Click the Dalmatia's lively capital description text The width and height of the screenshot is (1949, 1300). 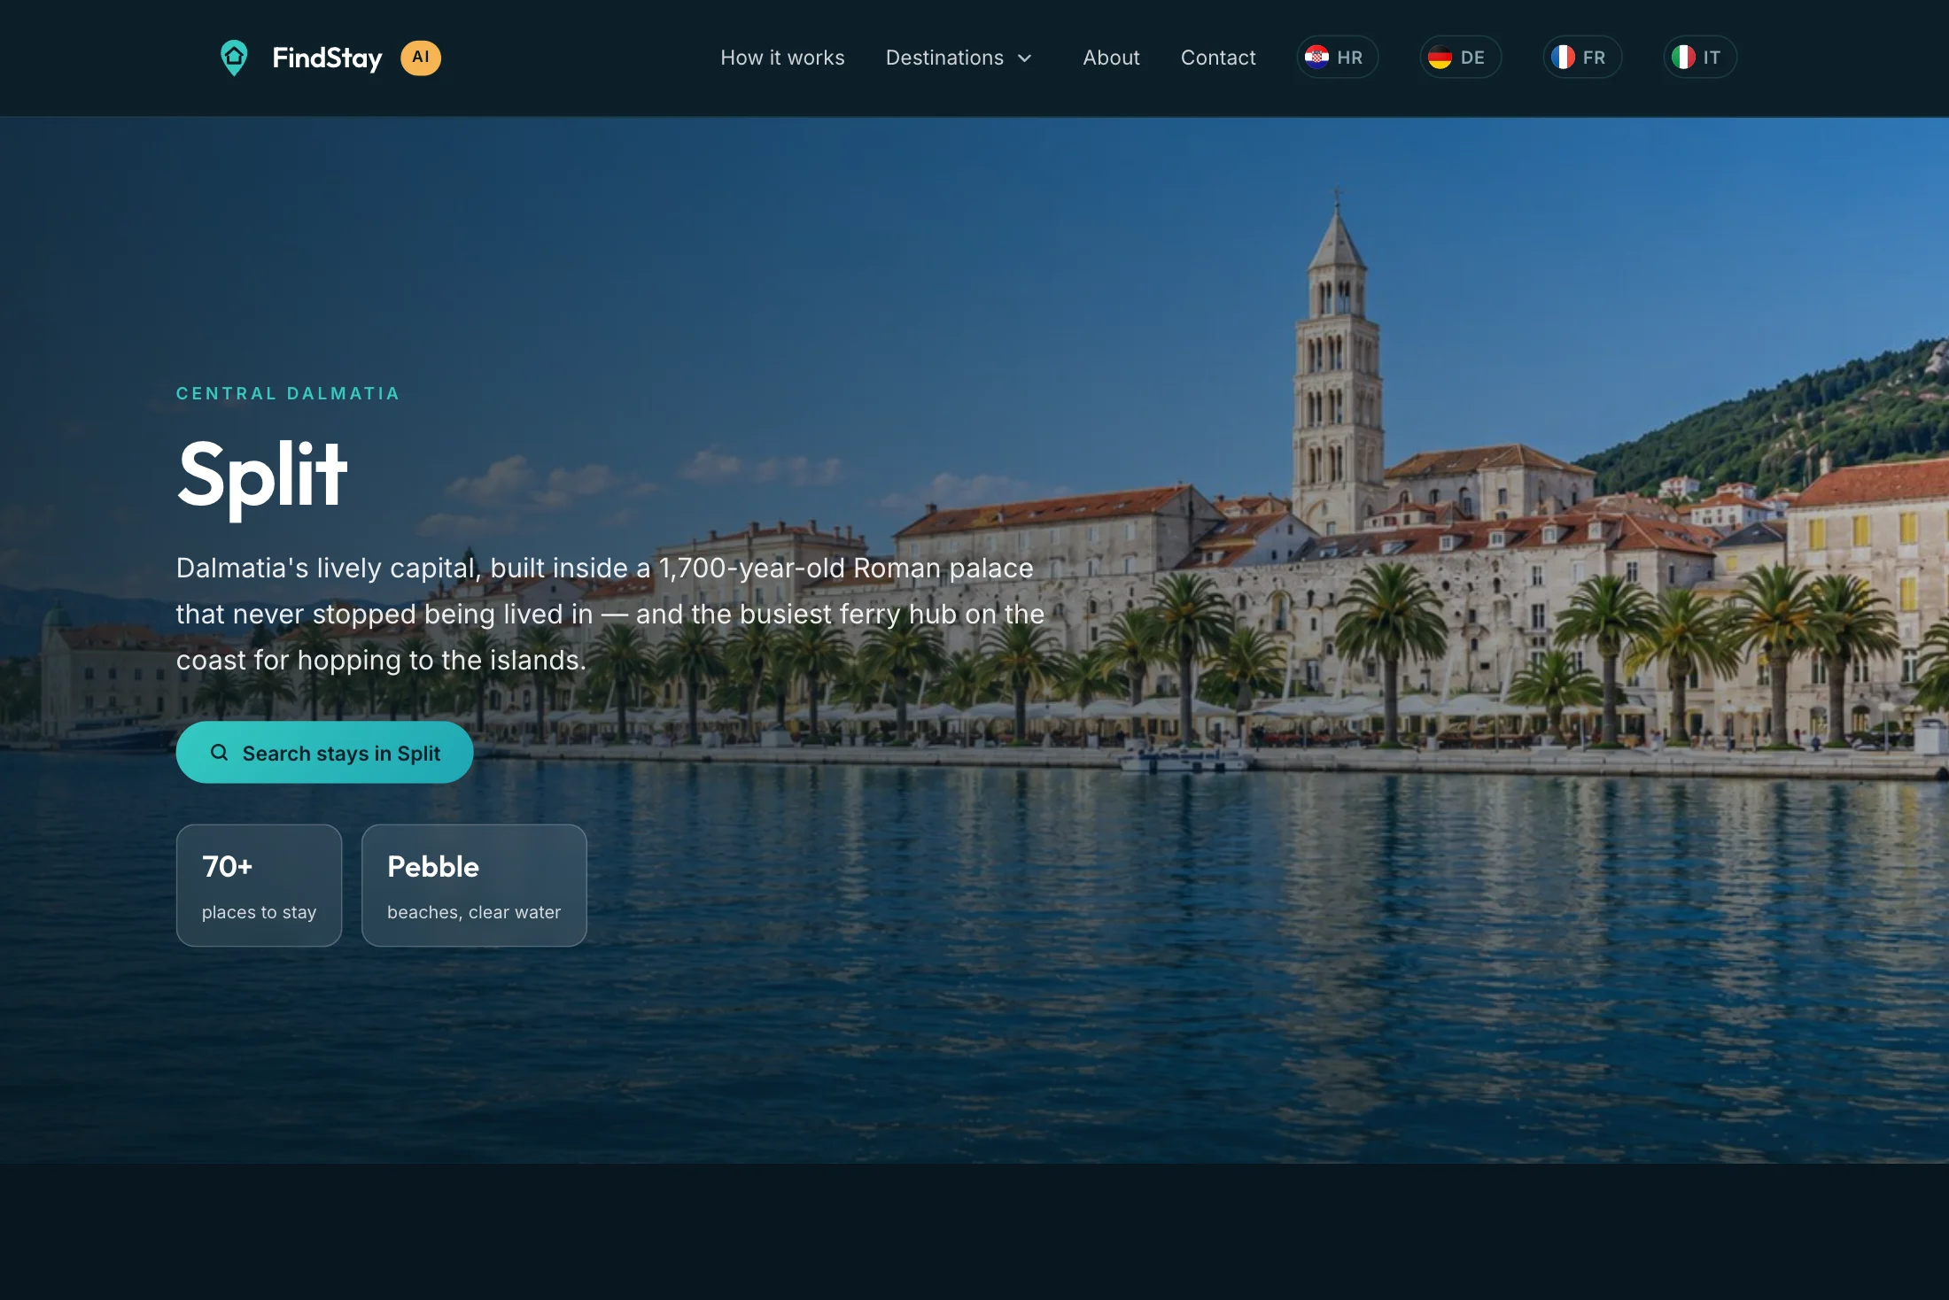(x=610, y=614)
